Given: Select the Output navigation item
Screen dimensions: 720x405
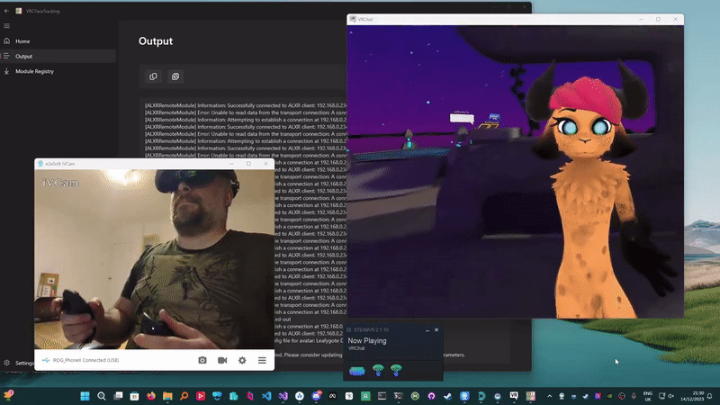Looking at the screenshot, I should point(24,56).
